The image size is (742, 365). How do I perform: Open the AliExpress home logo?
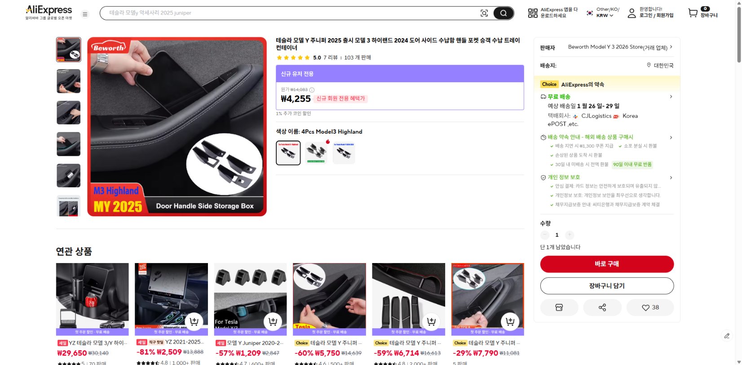[49, 12]
